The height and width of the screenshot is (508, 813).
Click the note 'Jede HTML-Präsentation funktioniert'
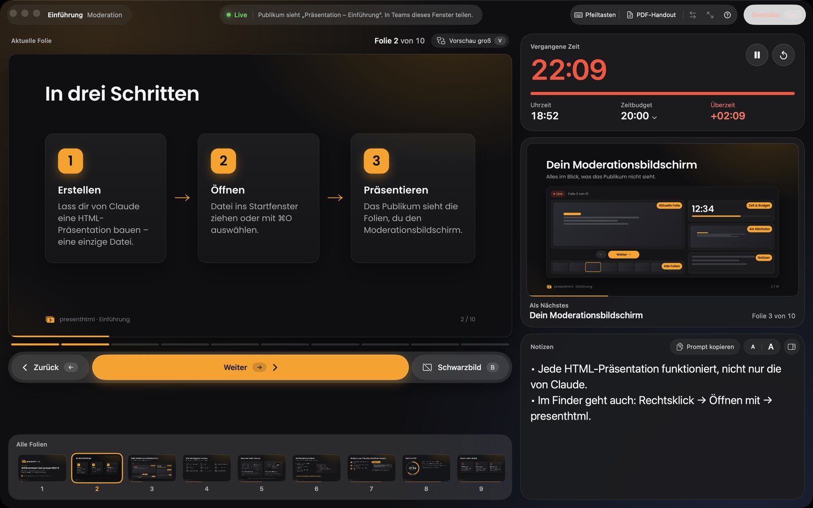tap(656, 376)
